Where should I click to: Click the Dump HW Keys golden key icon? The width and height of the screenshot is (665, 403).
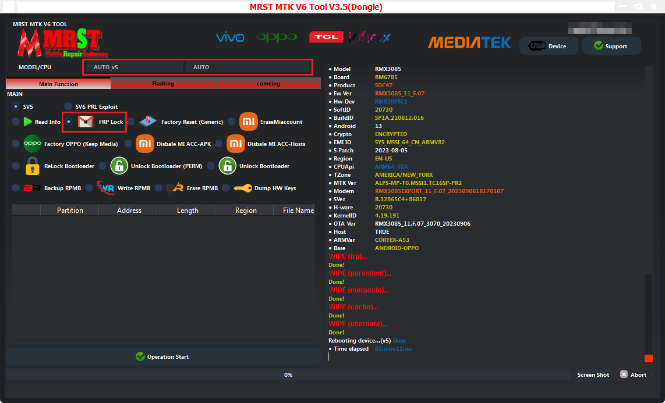[x=243, y=188]
